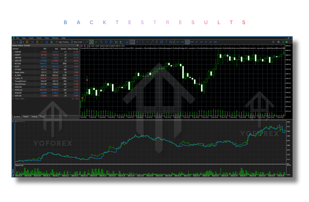This screenshot has width=309, height=202.
Task: Click the New Order button
Action: click(x=76, y=42)
